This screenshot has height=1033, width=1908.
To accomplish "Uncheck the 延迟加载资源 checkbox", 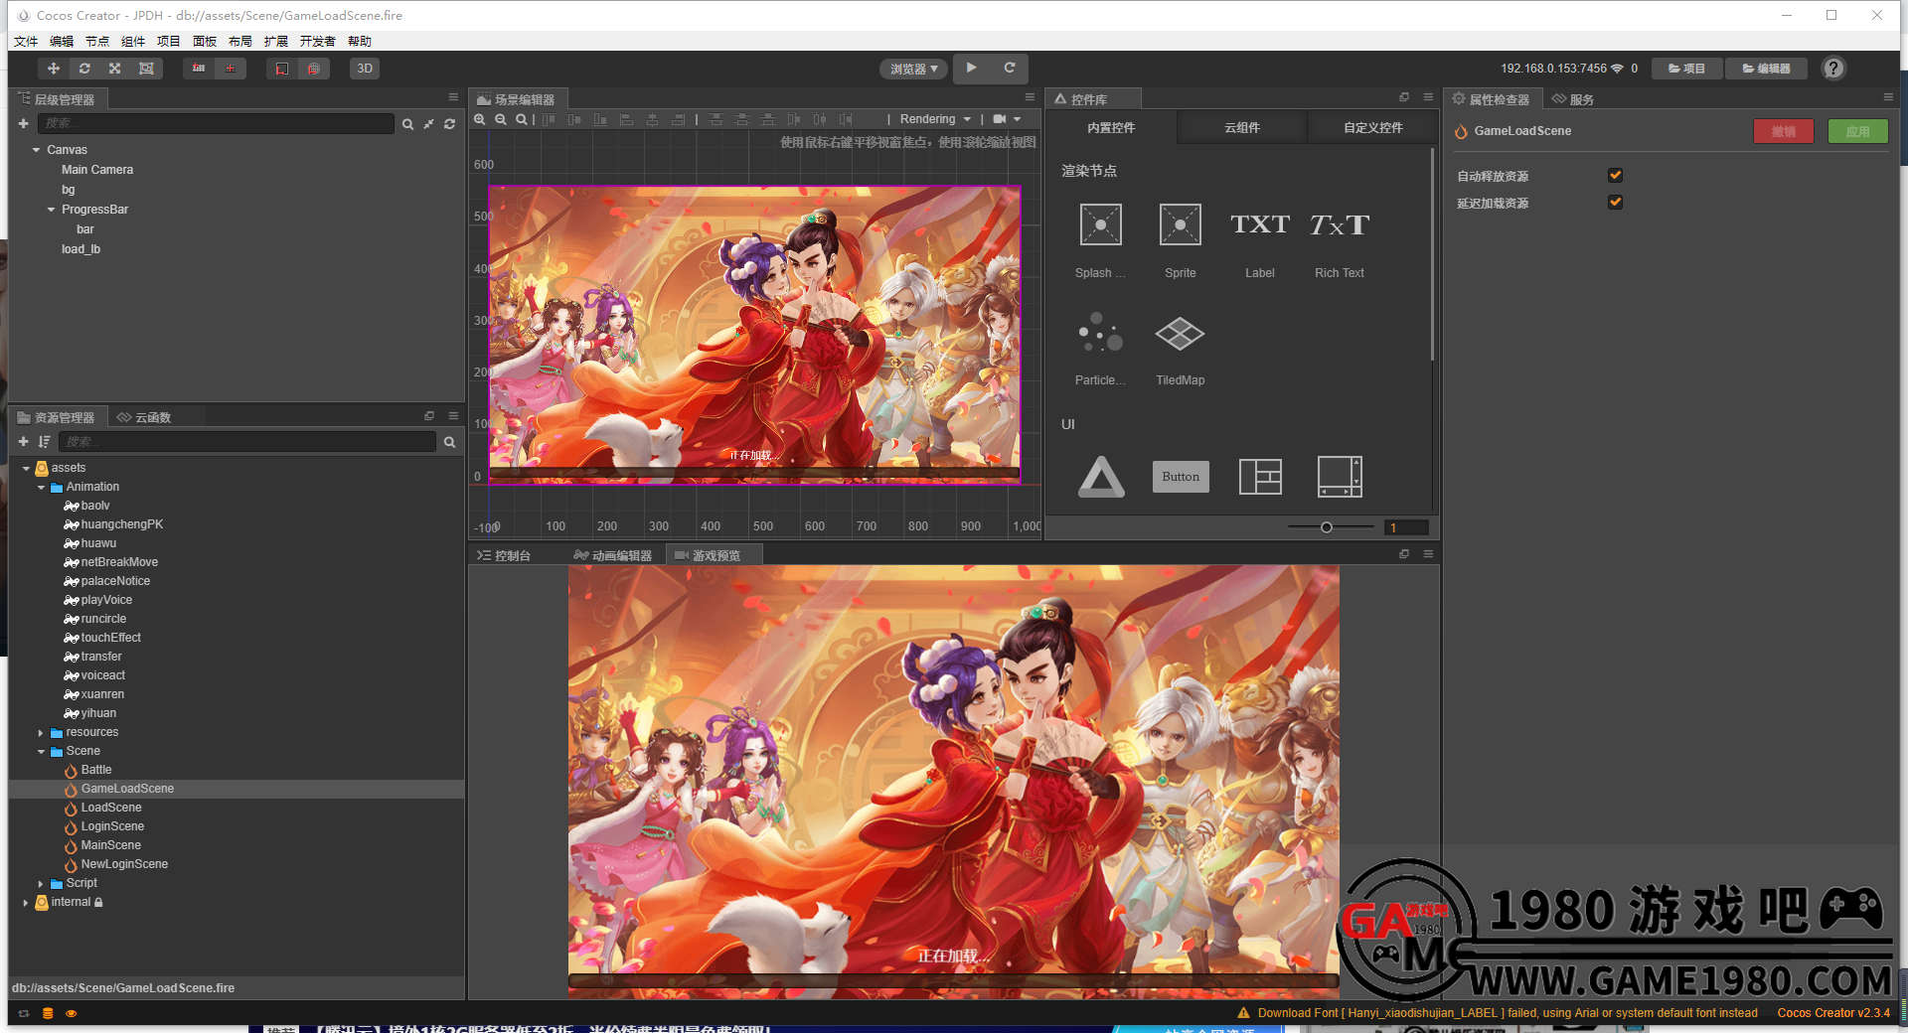I will [1615, 203].
